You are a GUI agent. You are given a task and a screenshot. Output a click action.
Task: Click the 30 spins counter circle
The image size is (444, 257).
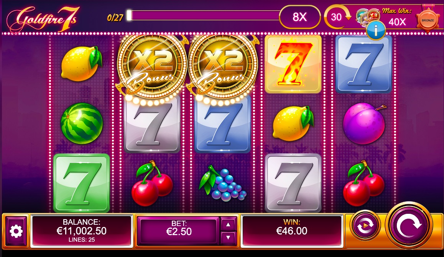coord(336,17)
